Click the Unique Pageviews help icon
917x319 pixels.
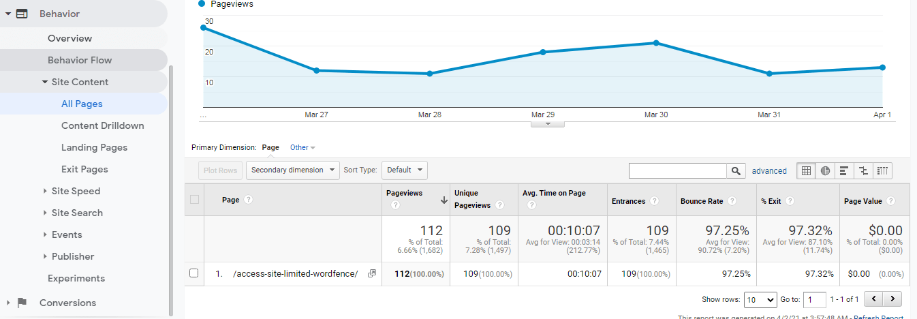tap(500, 204)
